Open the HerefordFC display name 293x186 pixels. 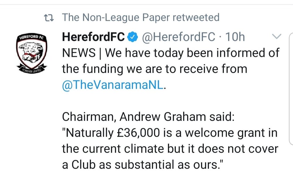93,37
